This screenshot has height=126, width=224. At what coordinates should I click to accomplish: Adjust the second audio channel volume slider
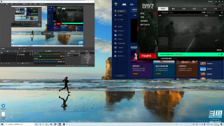pos(47,62)
